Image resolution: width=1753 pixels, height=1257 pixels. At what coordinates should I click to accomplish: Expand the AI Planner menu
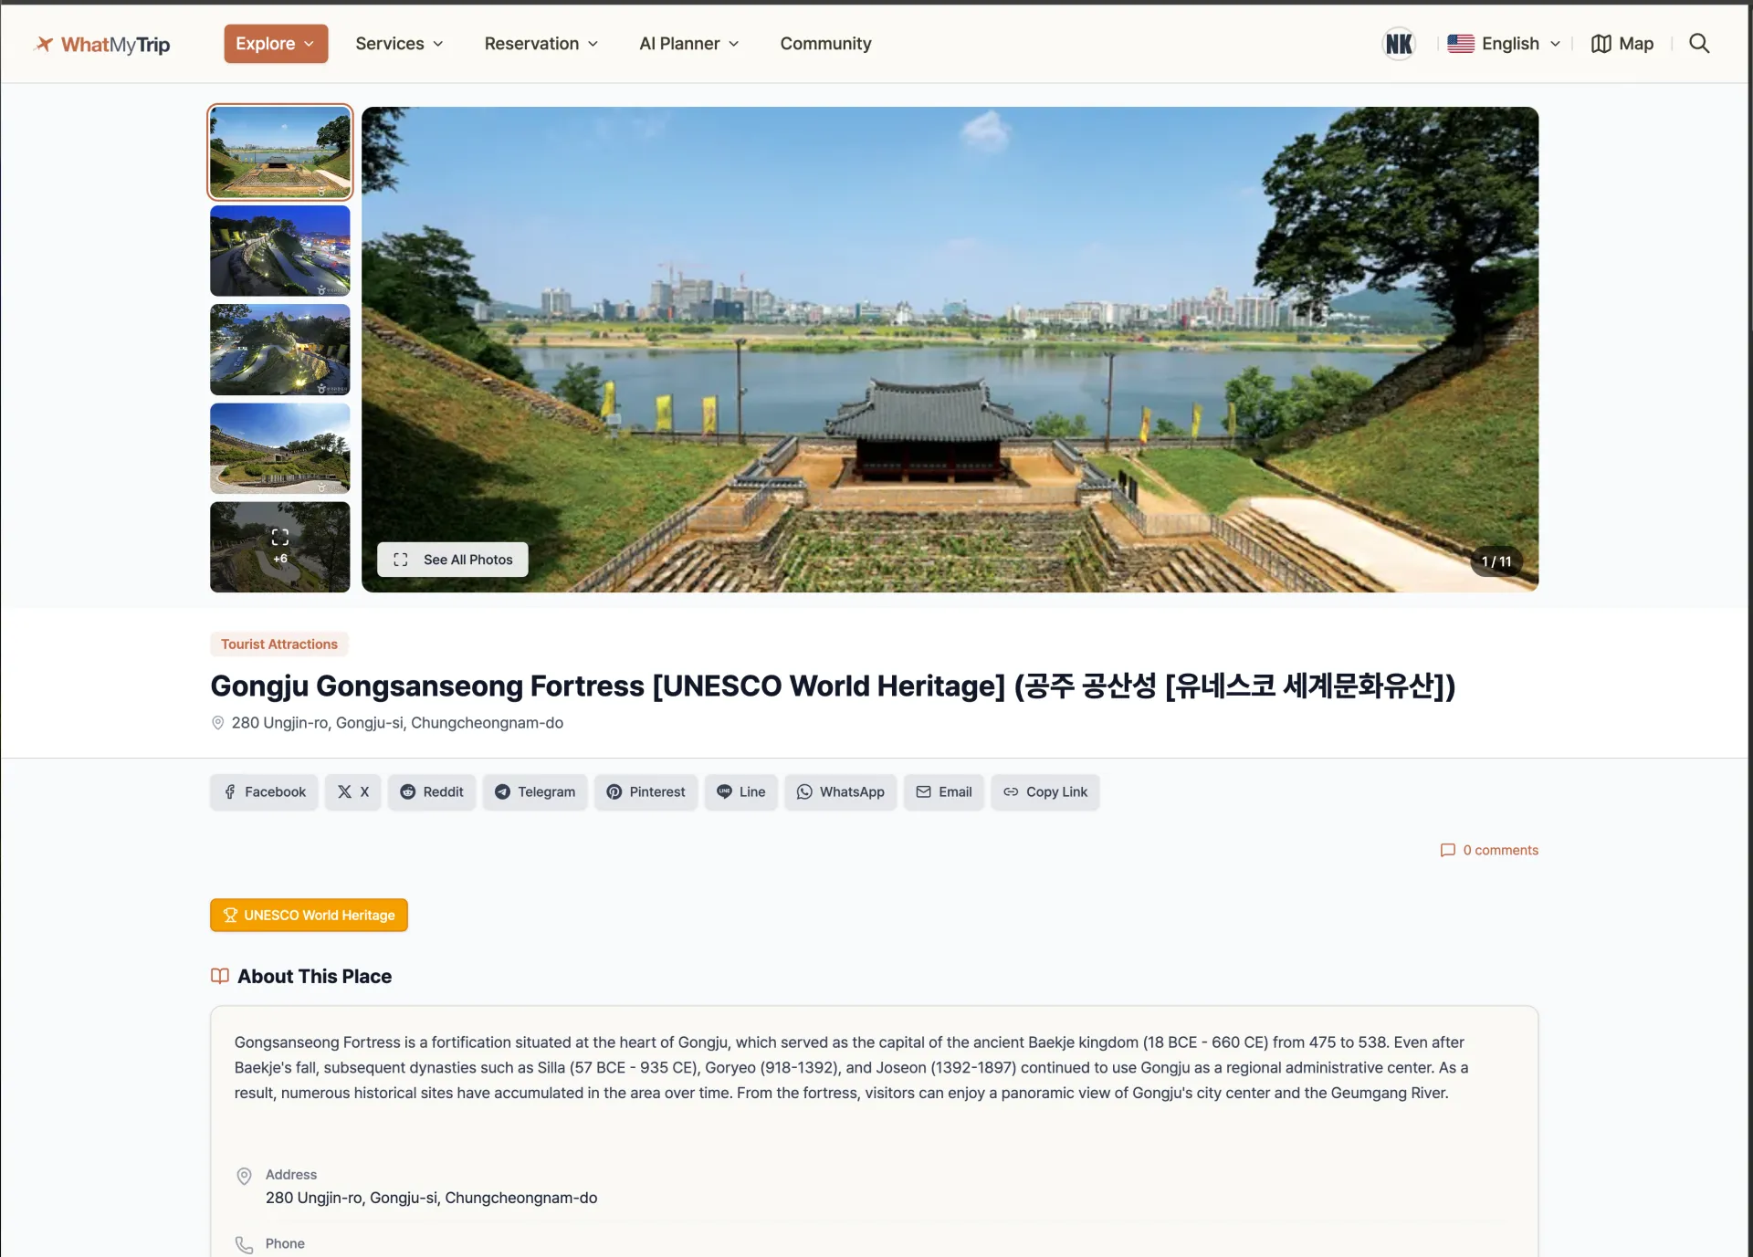click(x=688, y=44)
